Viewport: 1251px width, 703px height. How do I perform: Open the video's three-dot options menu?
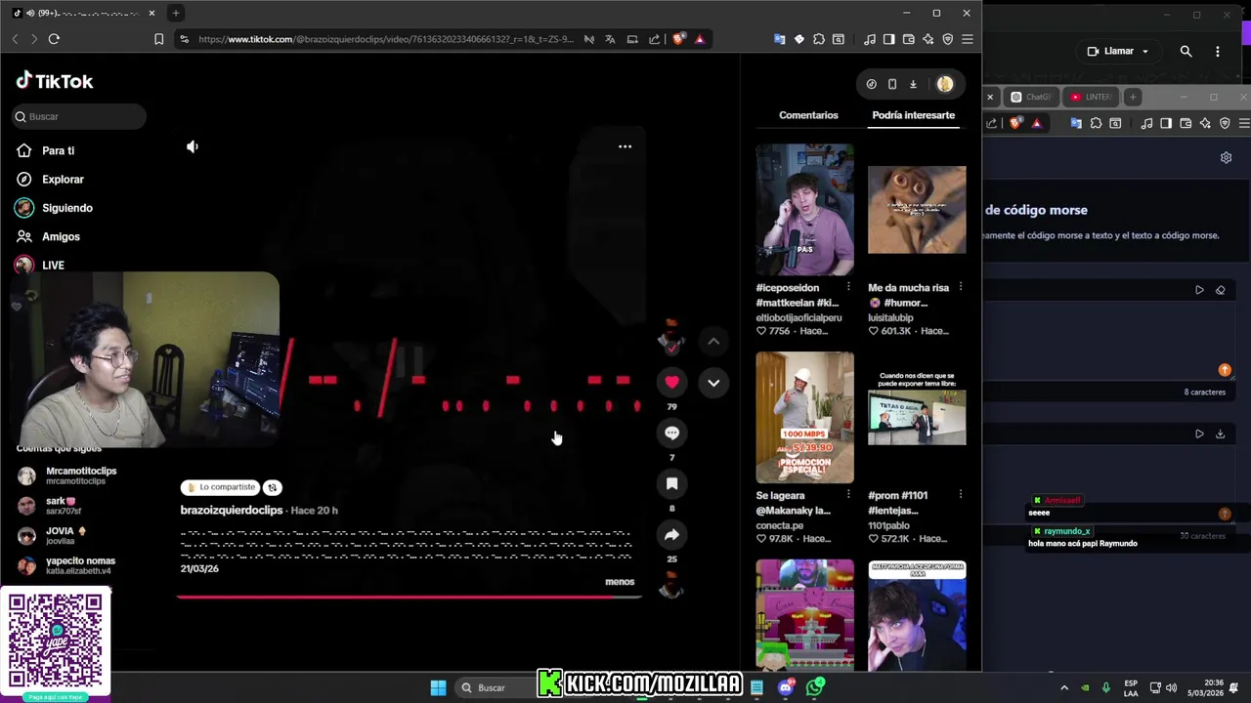[625, 146]
